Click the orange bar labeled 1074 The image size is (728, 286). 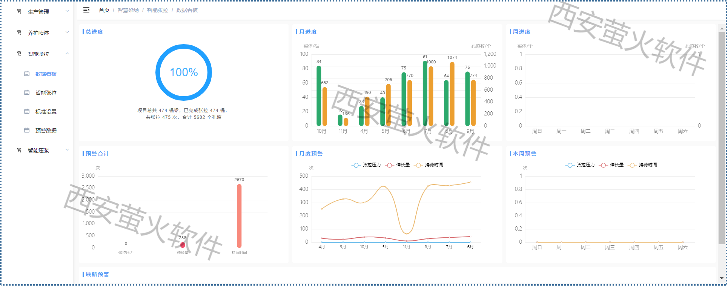[452, 94]
